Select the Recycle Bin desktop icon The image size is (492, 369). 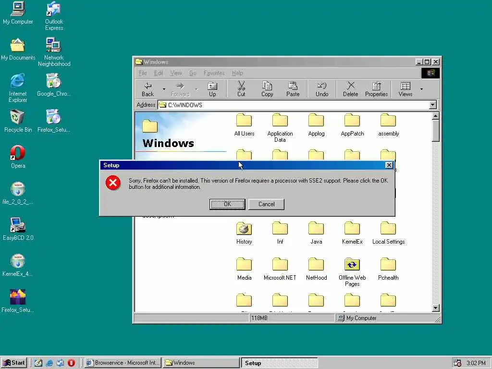click(x=18, y=121)
